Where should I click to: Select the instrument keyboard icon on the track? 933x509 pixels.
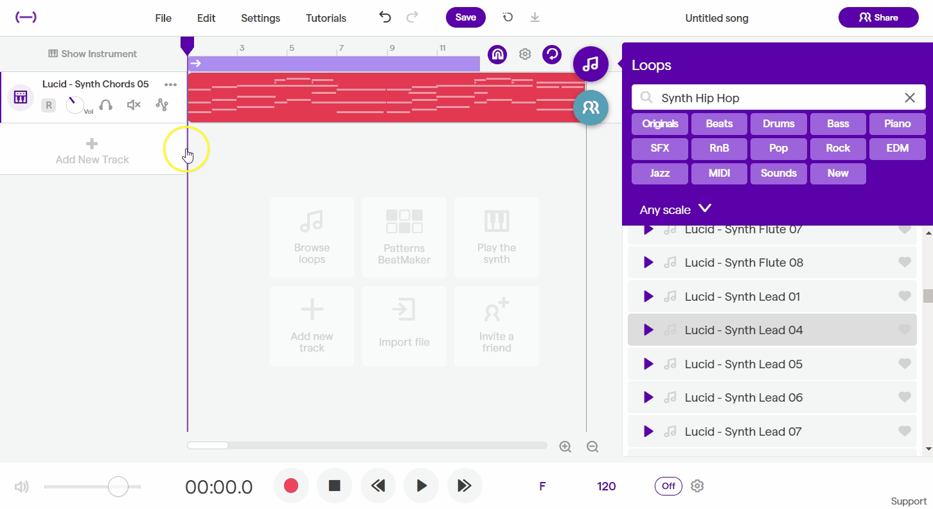(x=20, y=97)
